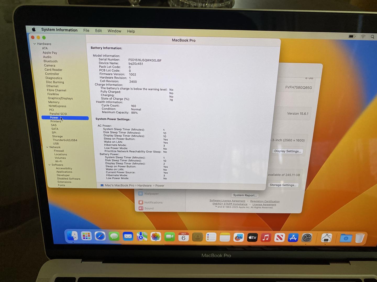Open Launchpad from the Dock
The image size is (377, 282).
tap(86, 236)
